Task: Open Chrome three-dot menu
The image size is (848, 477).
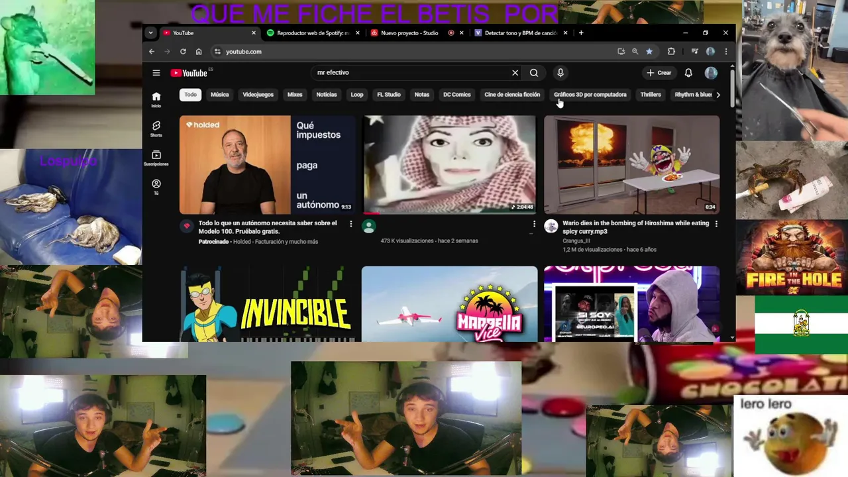Action: point(726,52)
